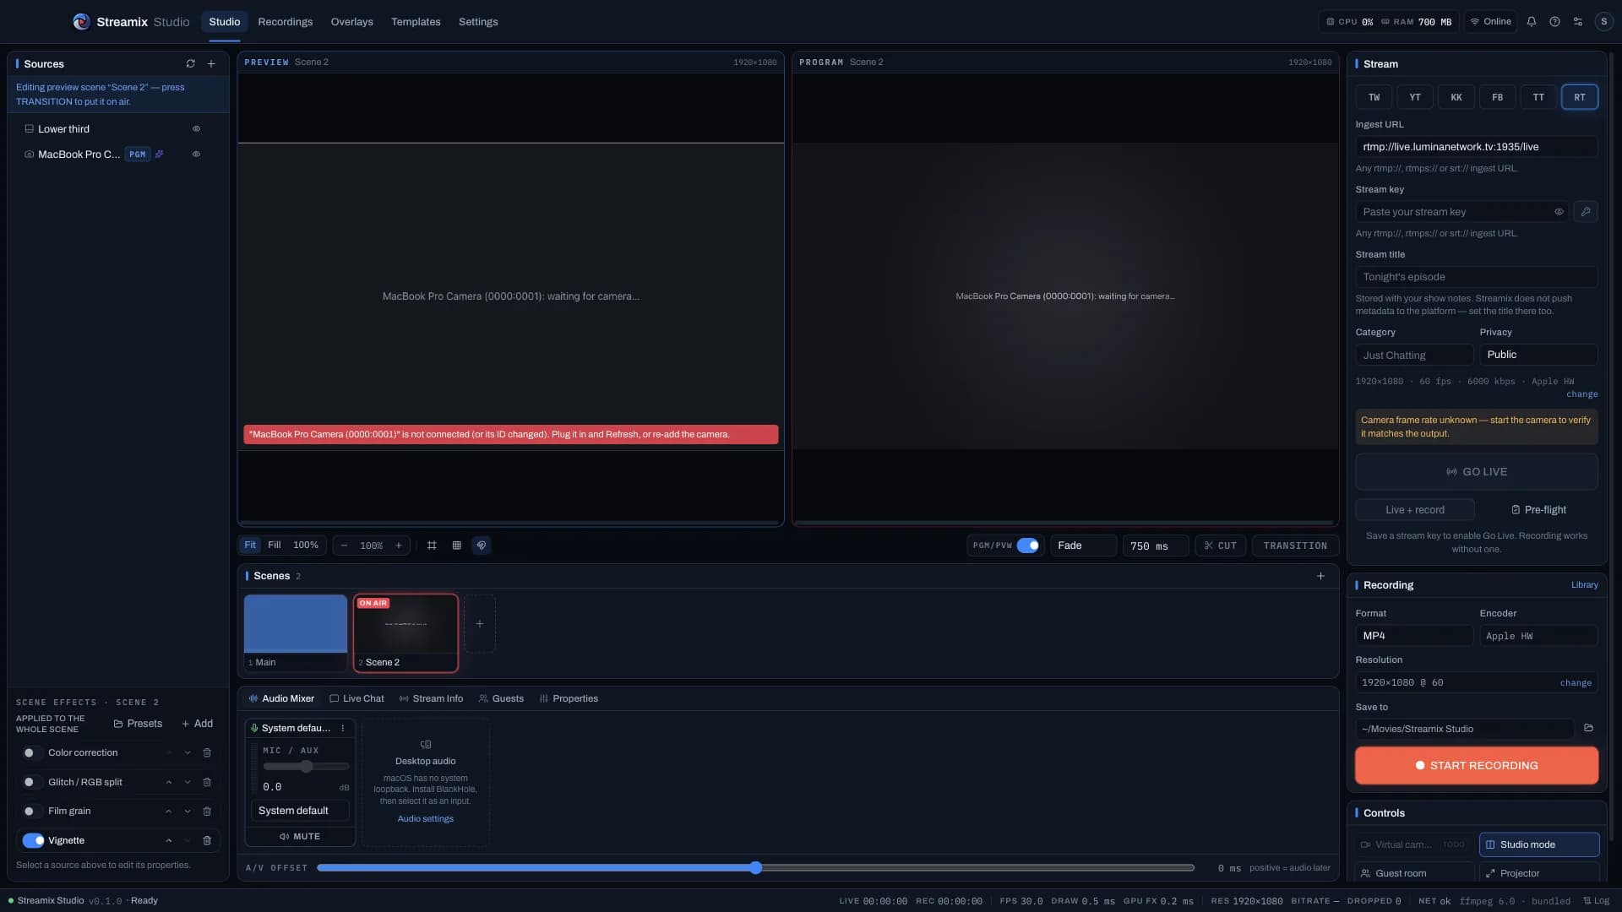Toggle the grid overlay in preview toolbar
This screenshot has width=1622, height=912.
(456, 546)
